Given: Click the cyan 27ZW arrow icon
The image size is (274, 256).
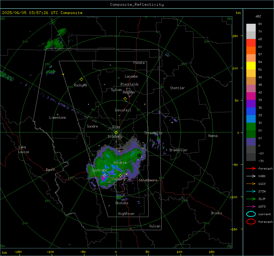Looking at the screenshot, I should tap(251, 191).
